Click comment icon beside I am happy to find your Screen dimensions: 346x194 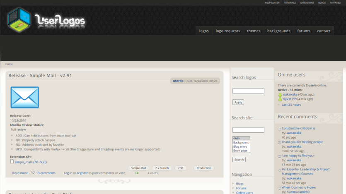coord(279,156)
